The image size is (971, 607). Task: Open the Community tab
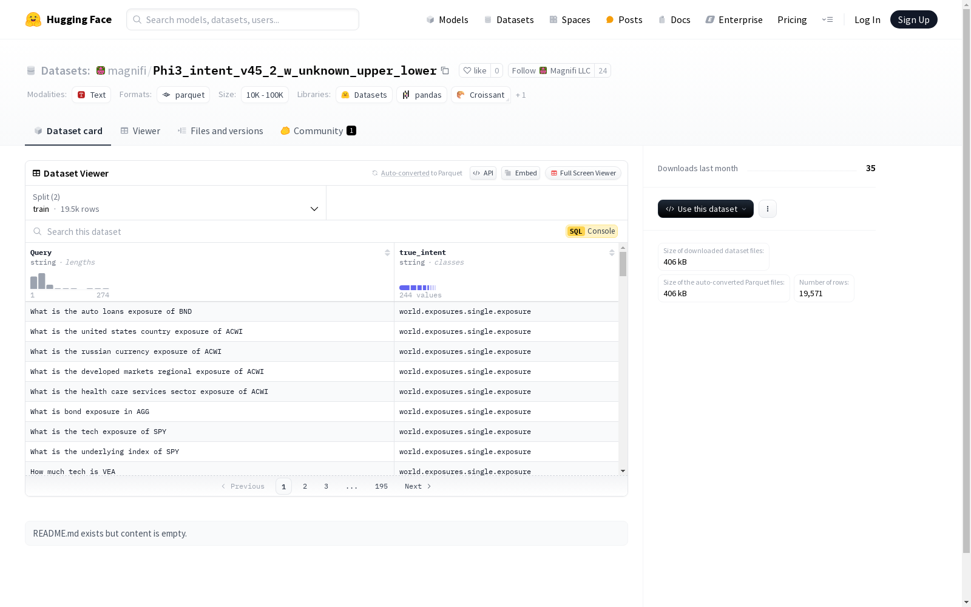(318, 131)
